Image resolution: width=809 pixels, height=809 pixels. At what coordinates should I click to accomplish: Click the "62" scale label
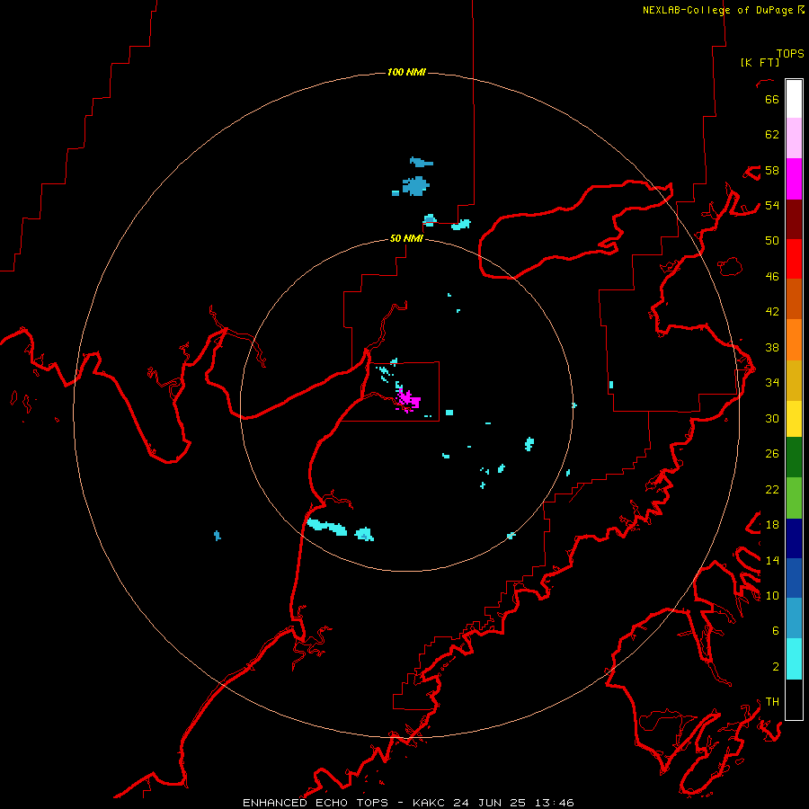[772, 135]
